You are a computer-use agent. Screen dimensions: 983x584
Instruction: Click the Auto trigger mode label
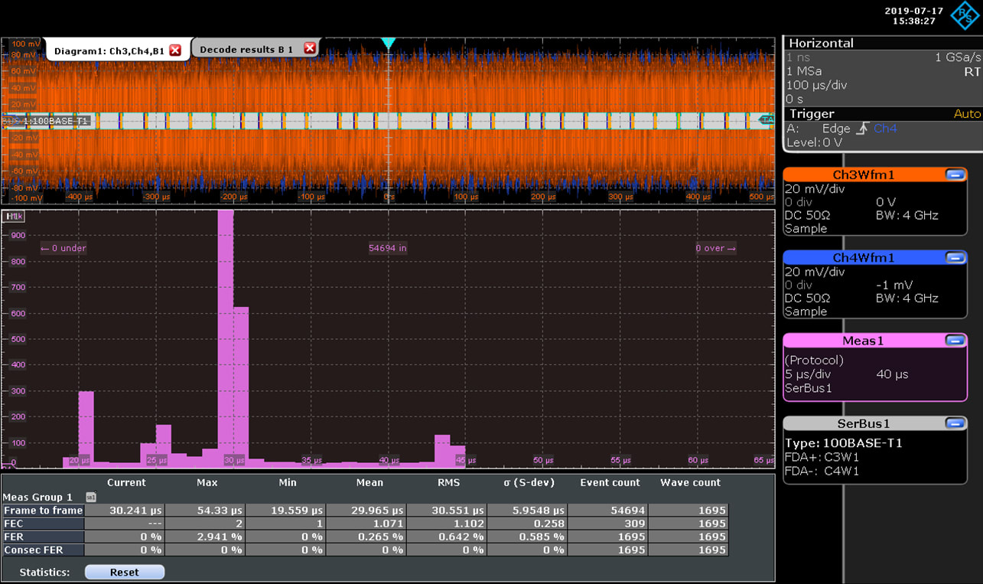pos(967,113)
